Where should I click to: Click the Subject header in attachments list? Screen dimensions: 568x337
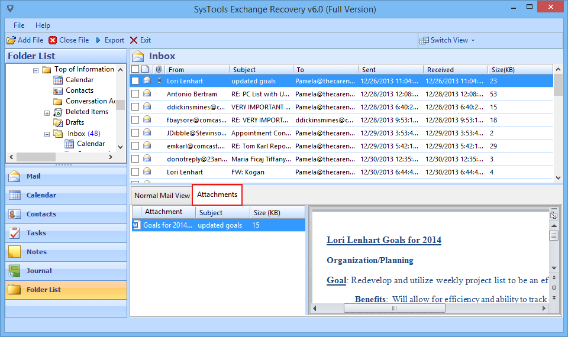[222, 212]
